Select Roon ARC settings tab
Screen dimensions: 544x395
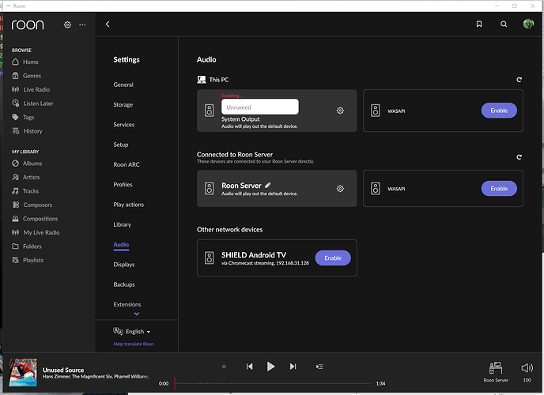127,164
